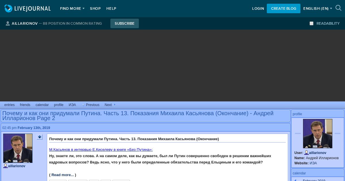Image resolution: width=345 pixels, height=181 pixels.
Task: Click the calendar sidebar heading
Action: 299,173
